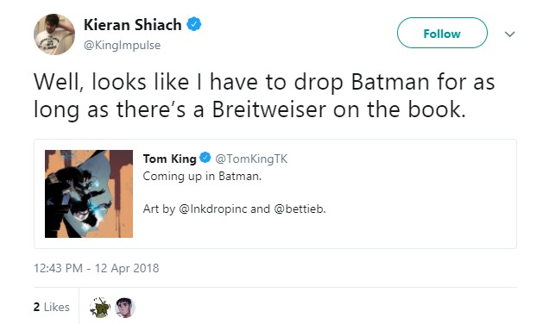Open the Tom King name in quoted tweet
This screenshot has width=549, height=324.
tap(169, 159)
